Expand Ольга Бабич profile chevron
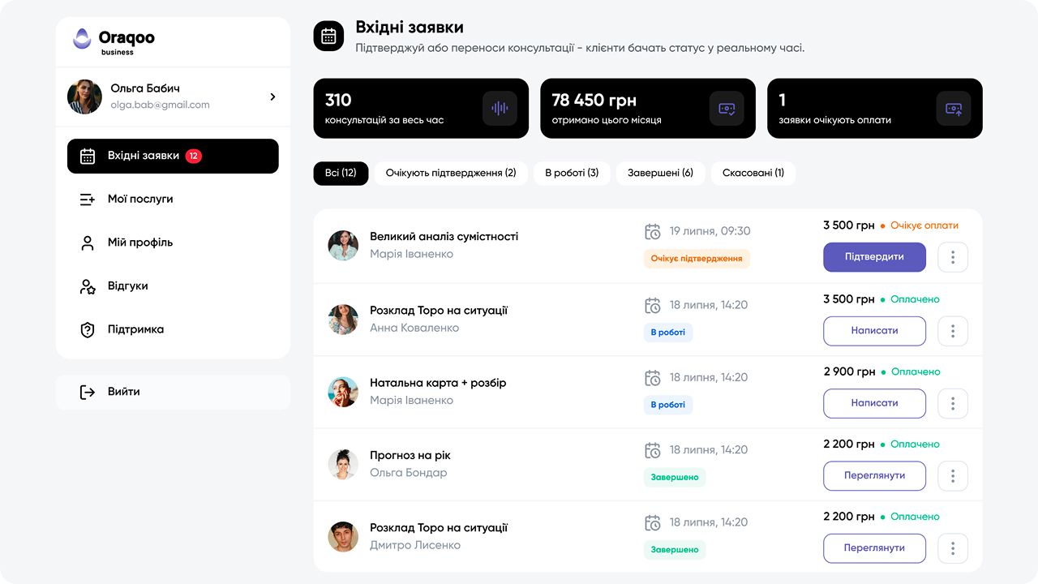The height and width of the screenshot is (584, 1038). tap(272, 97)
